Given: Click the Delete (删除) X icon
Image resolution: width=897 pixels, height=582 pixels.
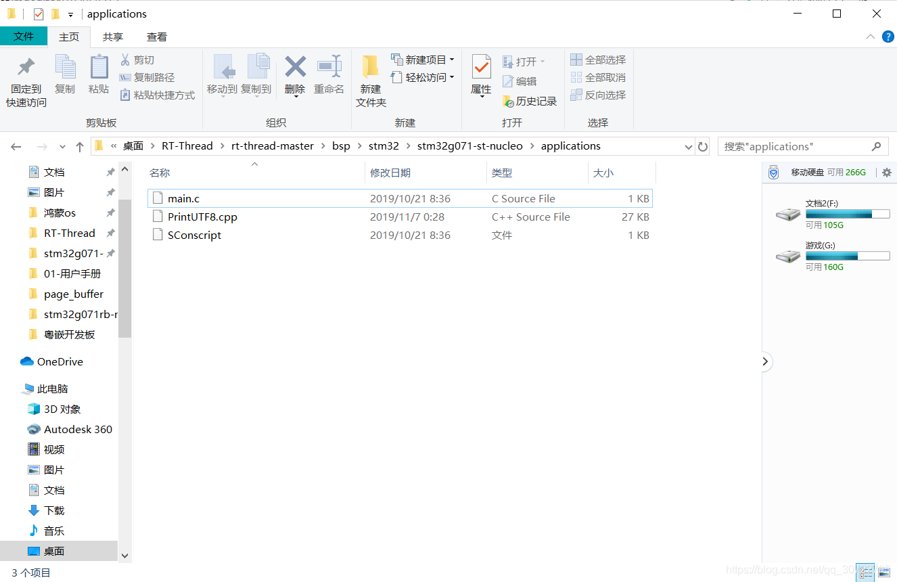Looking at the screenshot, I should tap(295, 66).
